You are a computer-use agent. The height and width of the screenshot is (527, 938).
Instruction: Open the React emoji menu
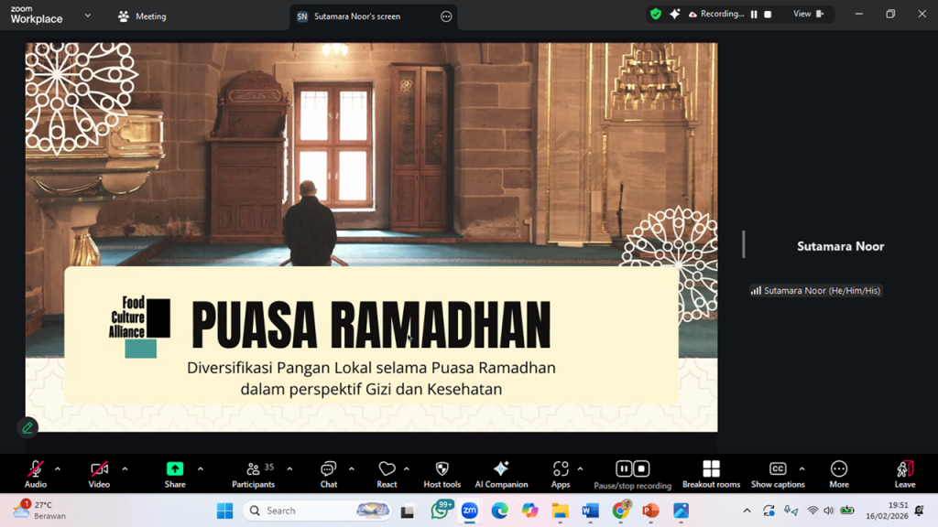click(x=387, y=472)
